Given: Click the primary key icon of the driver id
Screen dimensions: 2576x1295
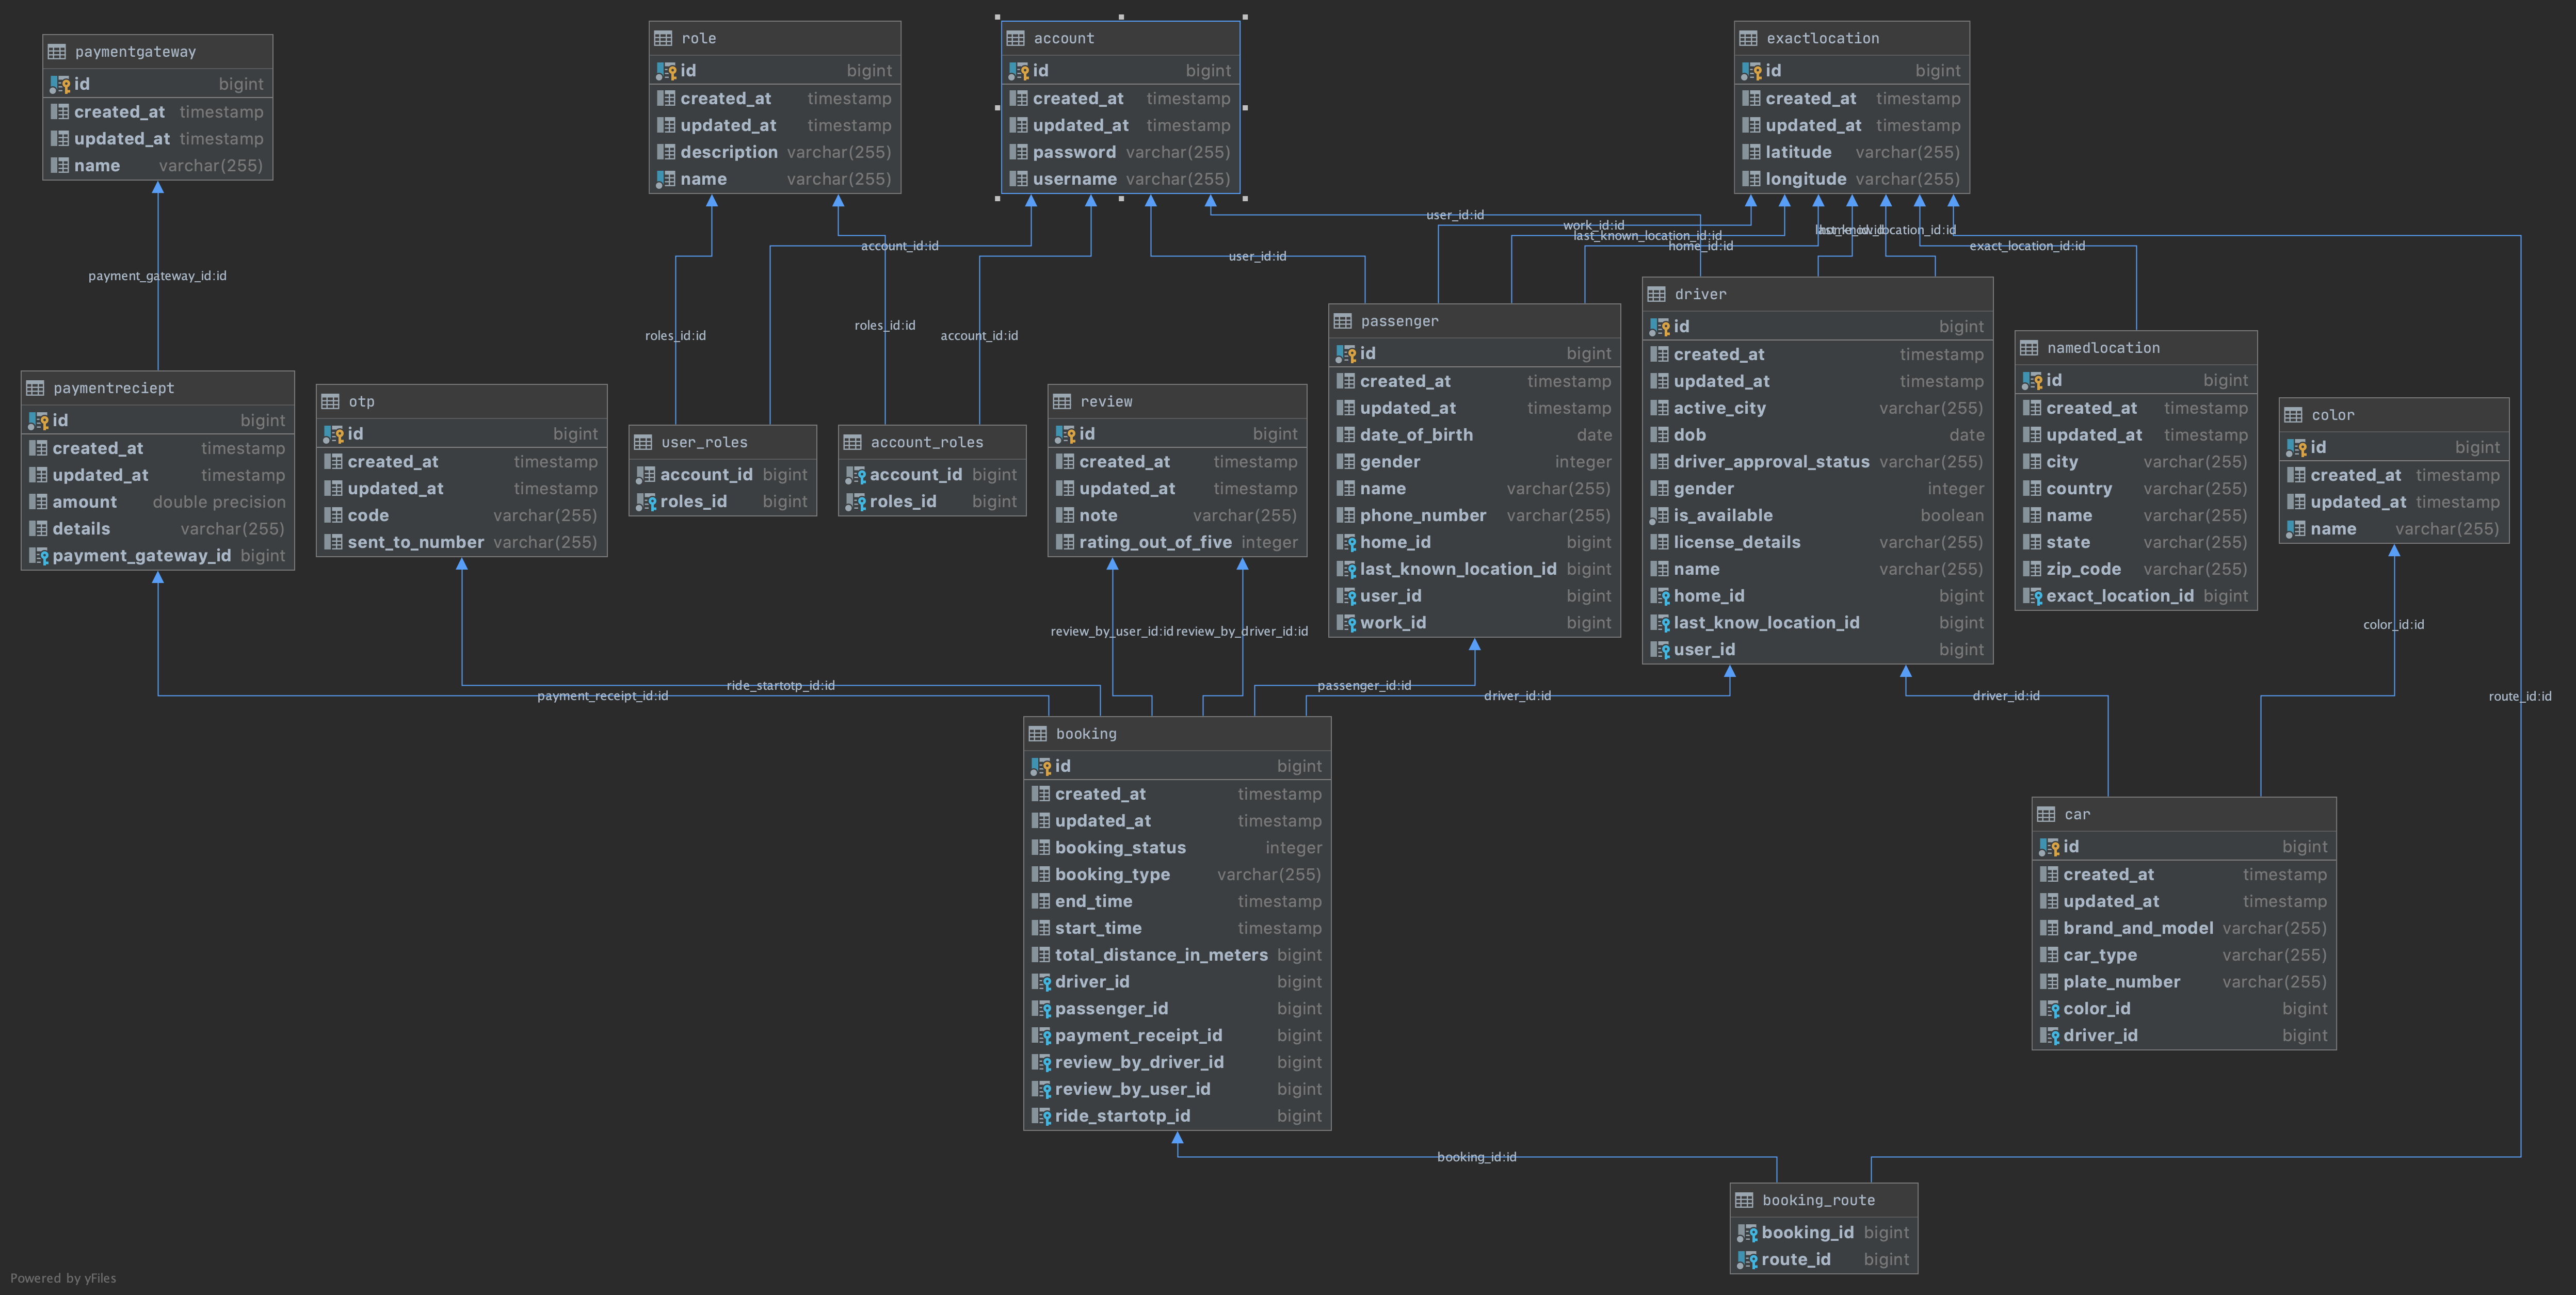Looking at the screenshot, I should [1659, 327].
